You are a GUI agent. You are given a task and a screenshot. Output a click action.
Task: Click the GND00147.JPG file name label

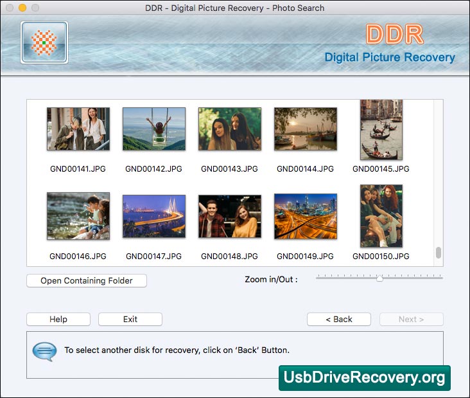(x=153, y=256)
